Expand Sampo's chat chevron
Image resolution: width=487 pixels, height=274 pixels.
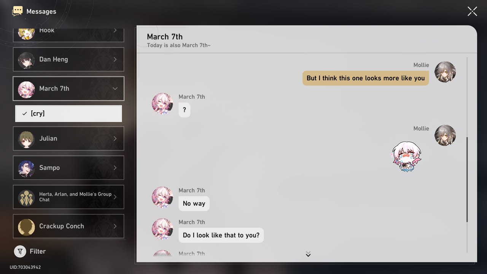coord(115,168)
